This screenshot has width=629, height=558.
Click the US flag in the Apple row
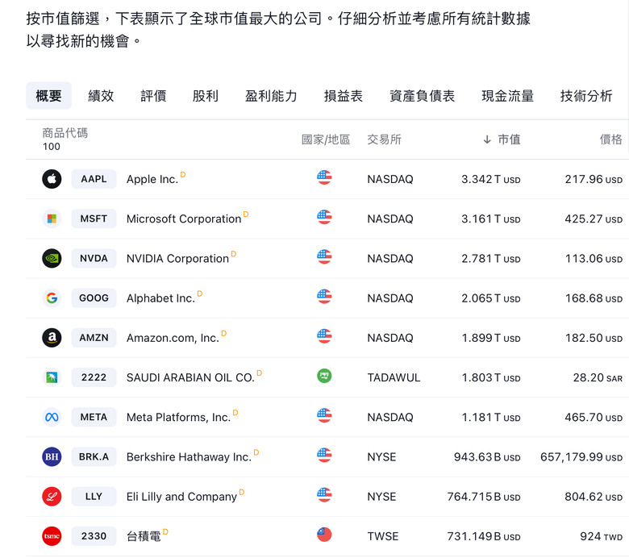point(324,177)
